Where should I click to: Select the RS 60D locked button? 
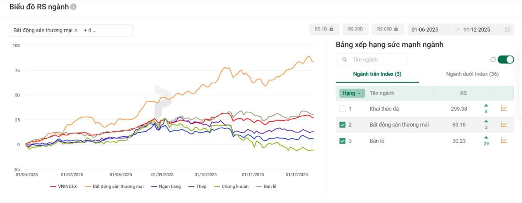point(388,29)
